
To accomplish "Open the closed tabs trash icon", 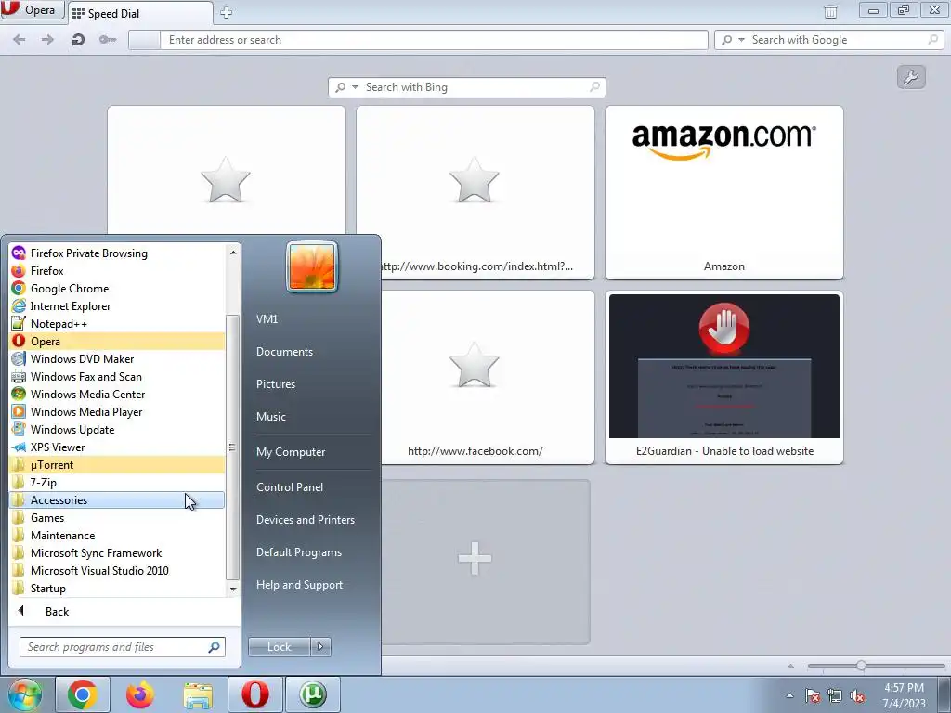I will (x=830, y=11).
